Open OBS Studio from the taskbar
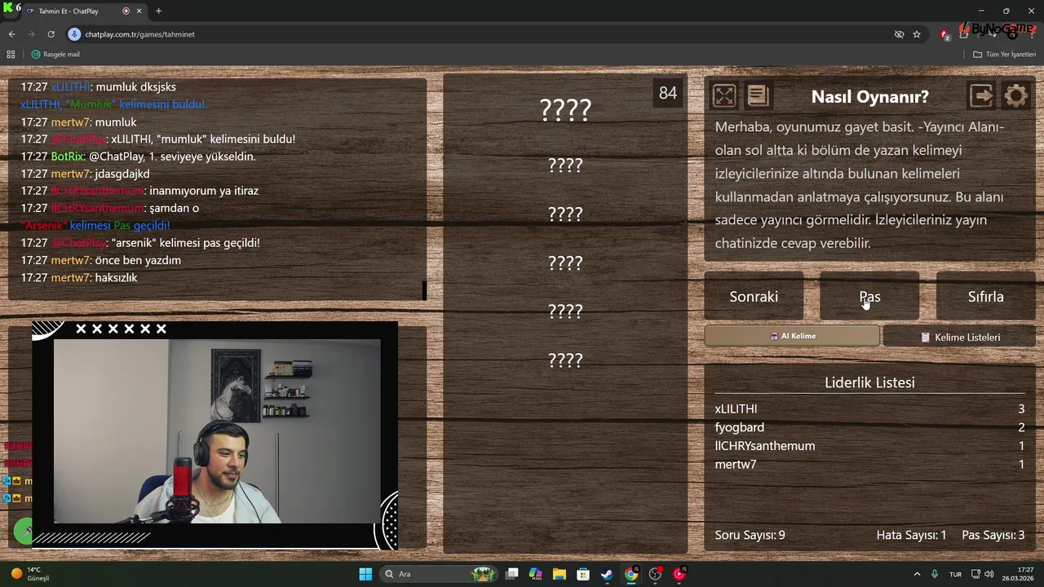Image resolution: width=1044 pixels, height=587 pixels. (655, 574)
